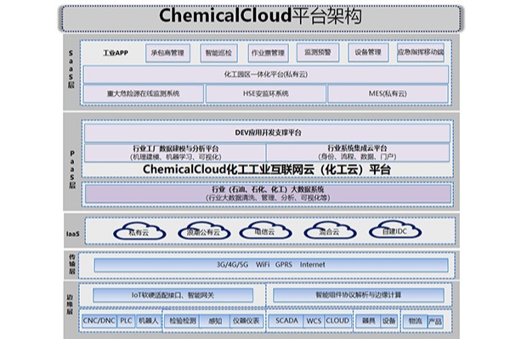Select the WCS box
Screen dimensions: 510x339
pos(314,321)
